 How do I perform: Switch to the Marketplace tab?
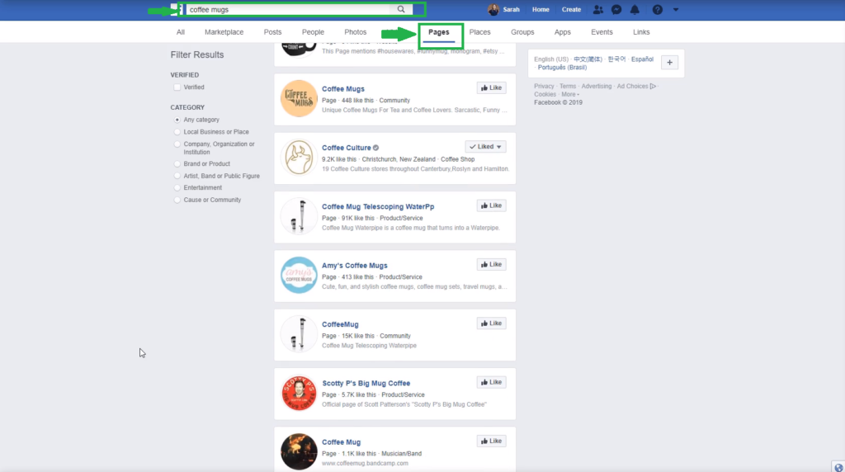pyautogui.click(x=224, y=32)
